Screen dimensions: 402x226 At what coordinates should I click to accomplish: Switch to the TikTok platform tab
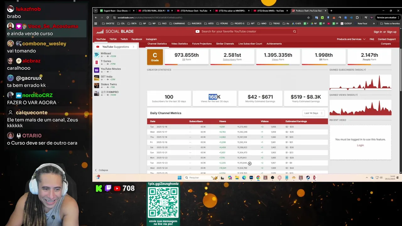tap(113, 39)
